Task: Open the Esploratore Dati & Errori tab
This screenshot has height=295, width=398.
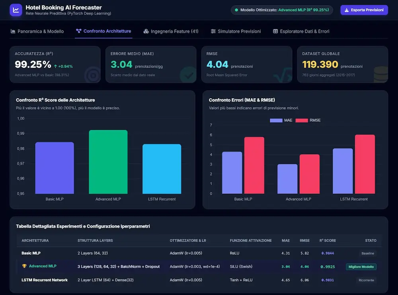Action: (301, 31)
